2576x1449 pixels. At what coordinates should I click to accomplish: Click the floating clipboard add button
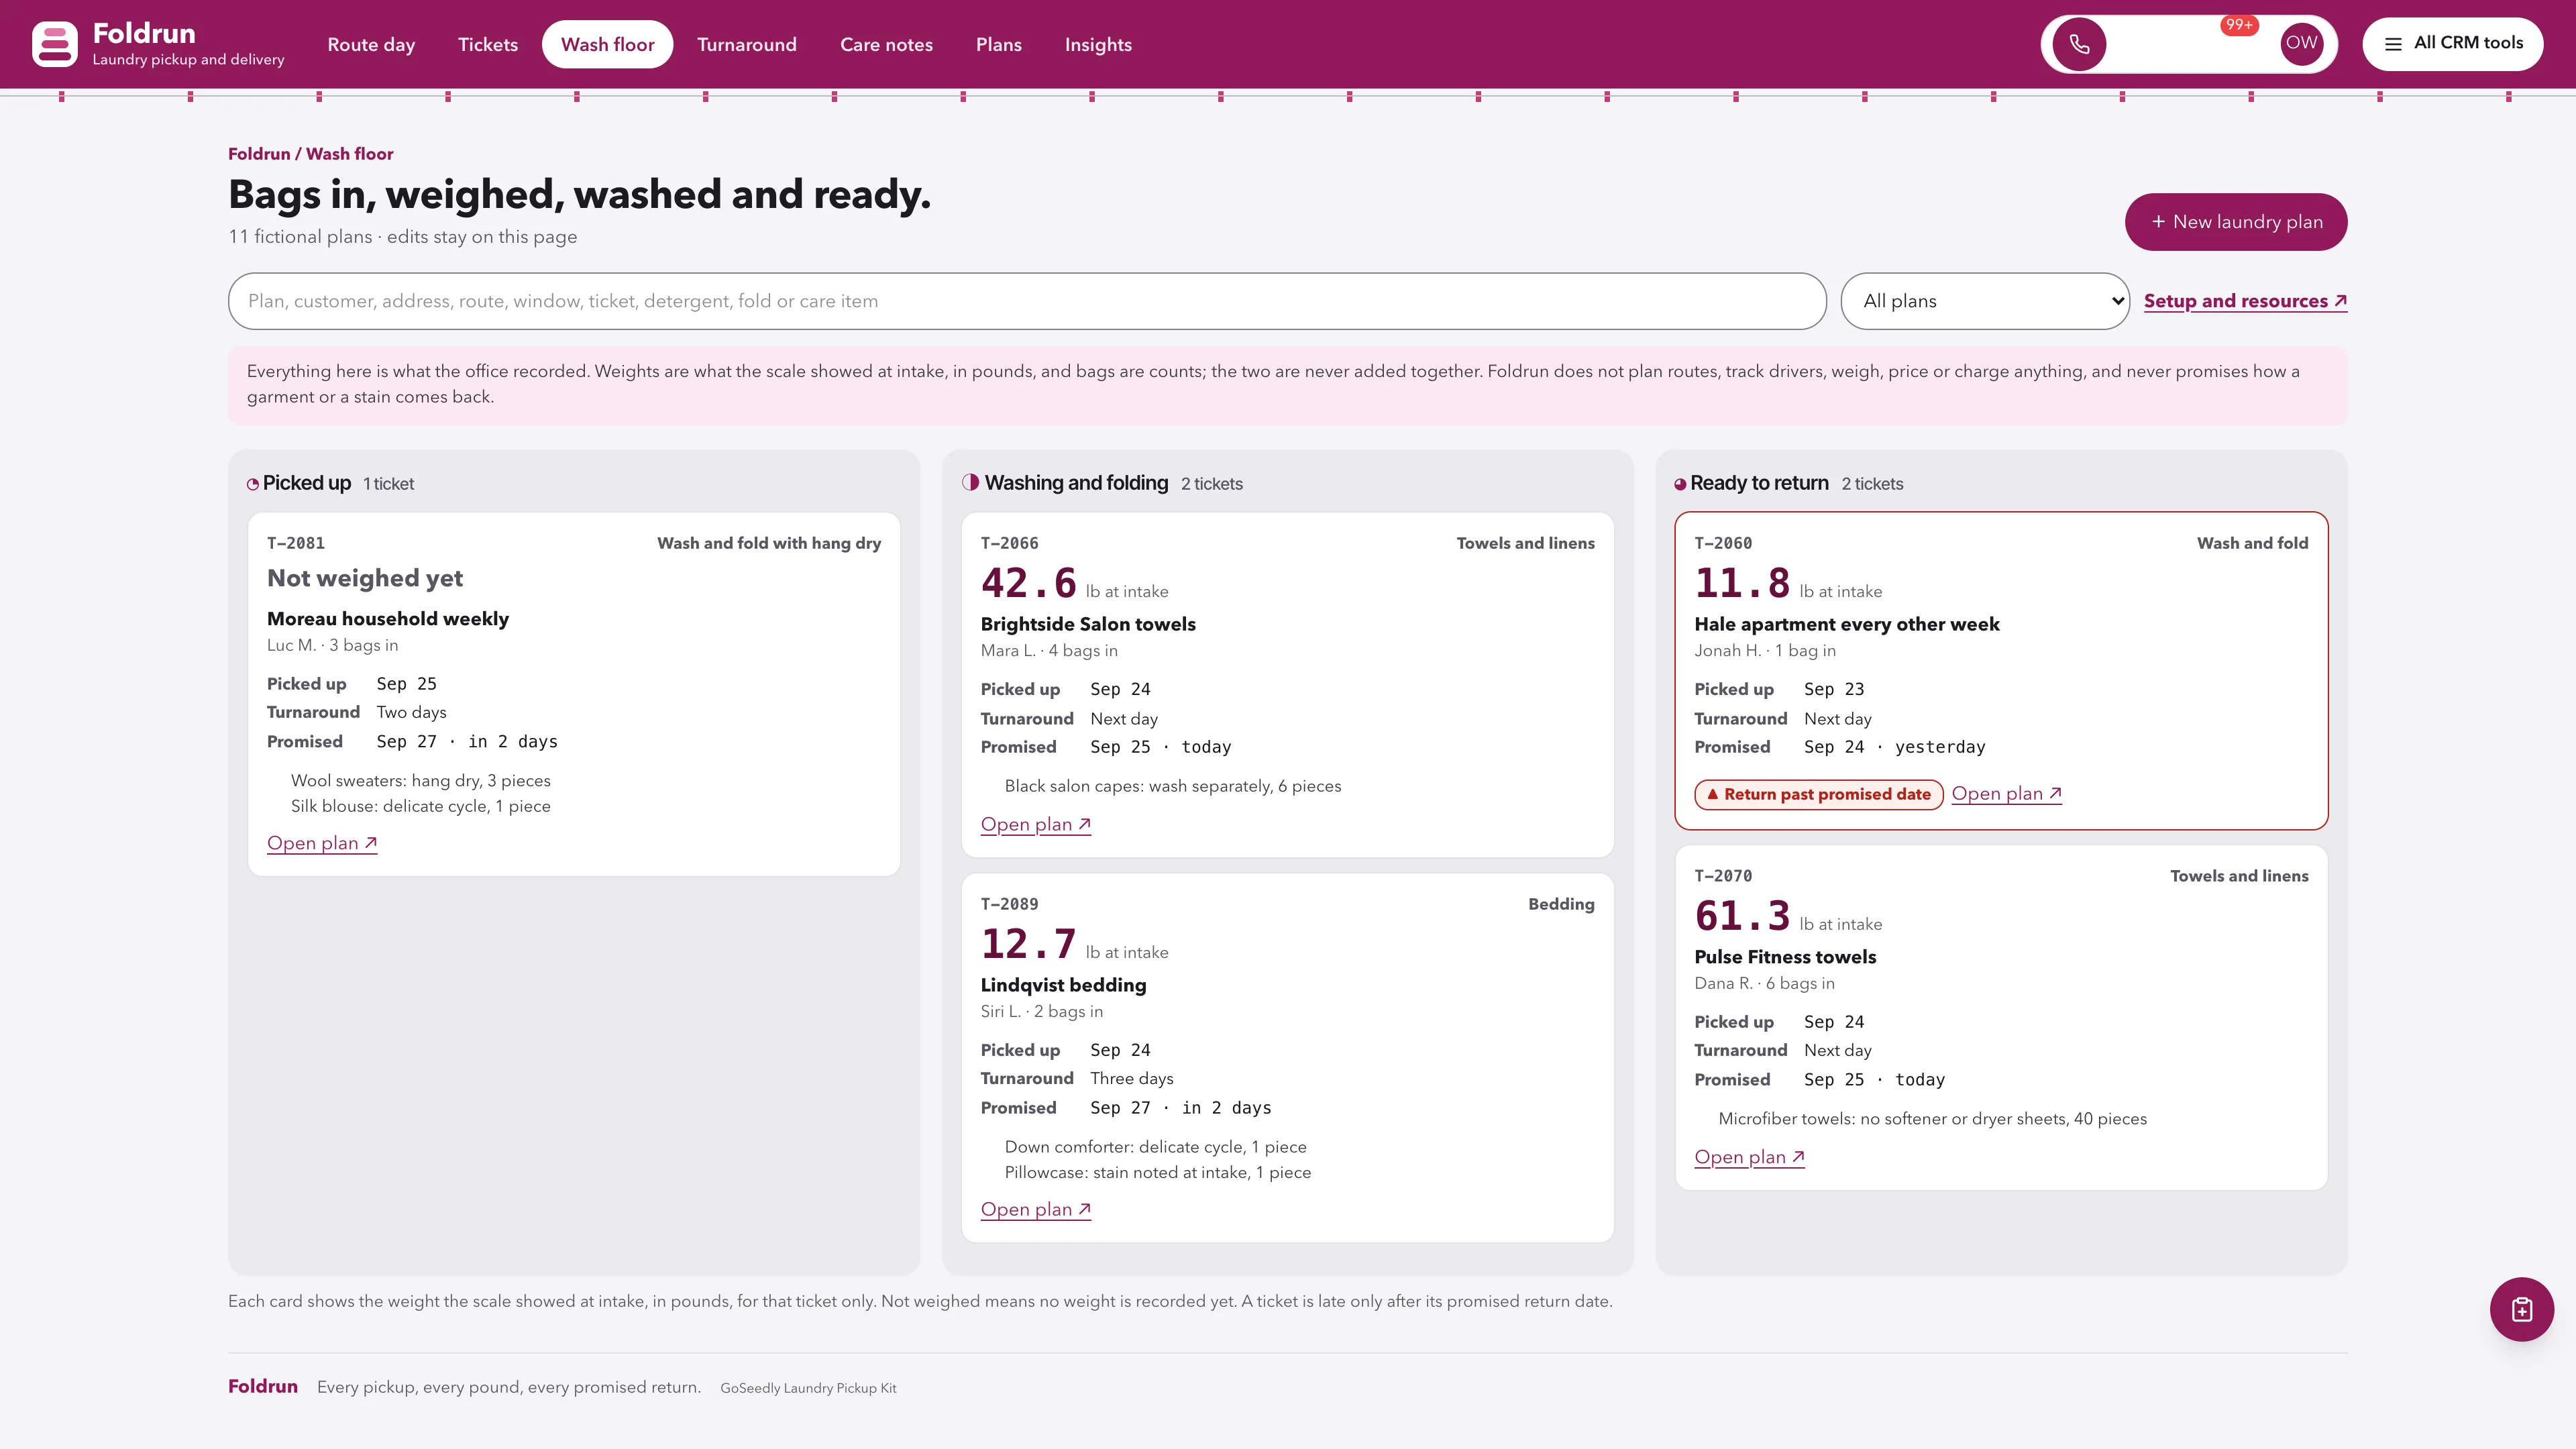[x=2521, y=1309]
